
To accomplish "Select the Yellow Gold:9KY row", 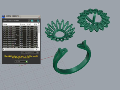I will pos(20,27).
